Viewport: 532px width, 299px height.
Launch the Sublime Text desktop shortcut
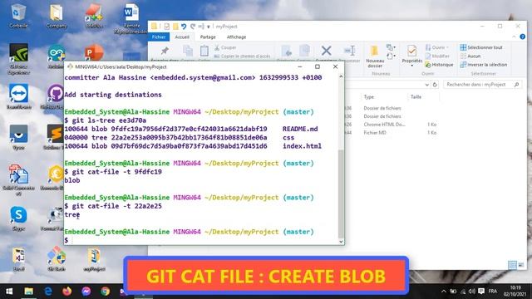pyautogui.click(x=56, y=137)
